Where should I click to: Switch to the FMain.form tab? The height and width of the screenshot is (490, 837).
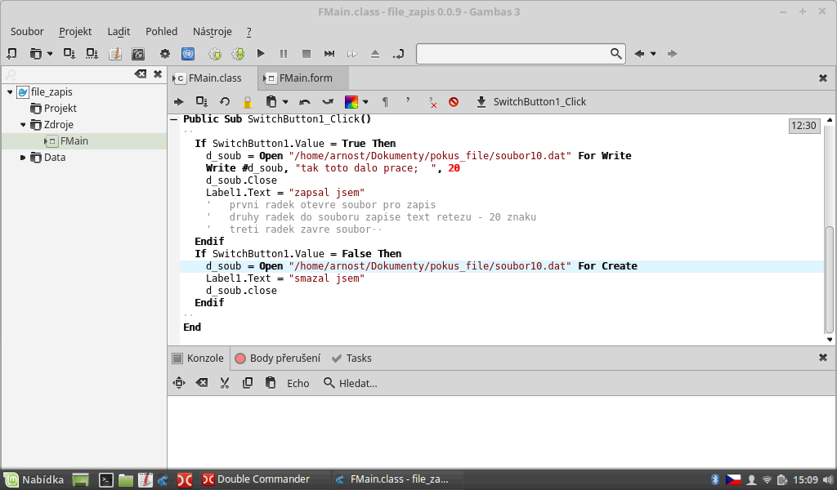(x=305, y=78)
